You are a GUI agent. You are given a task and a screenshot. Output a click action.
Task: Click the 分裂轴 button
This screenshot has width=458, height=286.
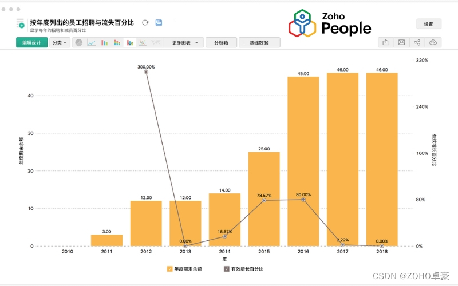point(221,42)
